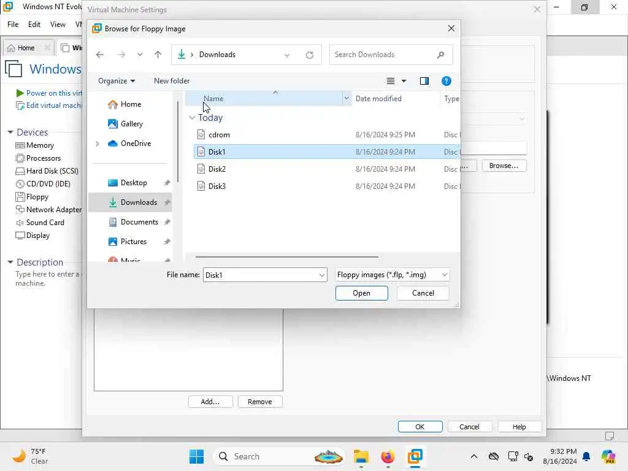
Task: Expand the File name dropdown
Action: 321,275
